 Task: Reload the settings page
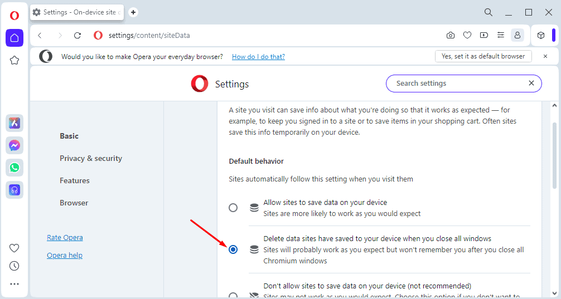point(78,36)
